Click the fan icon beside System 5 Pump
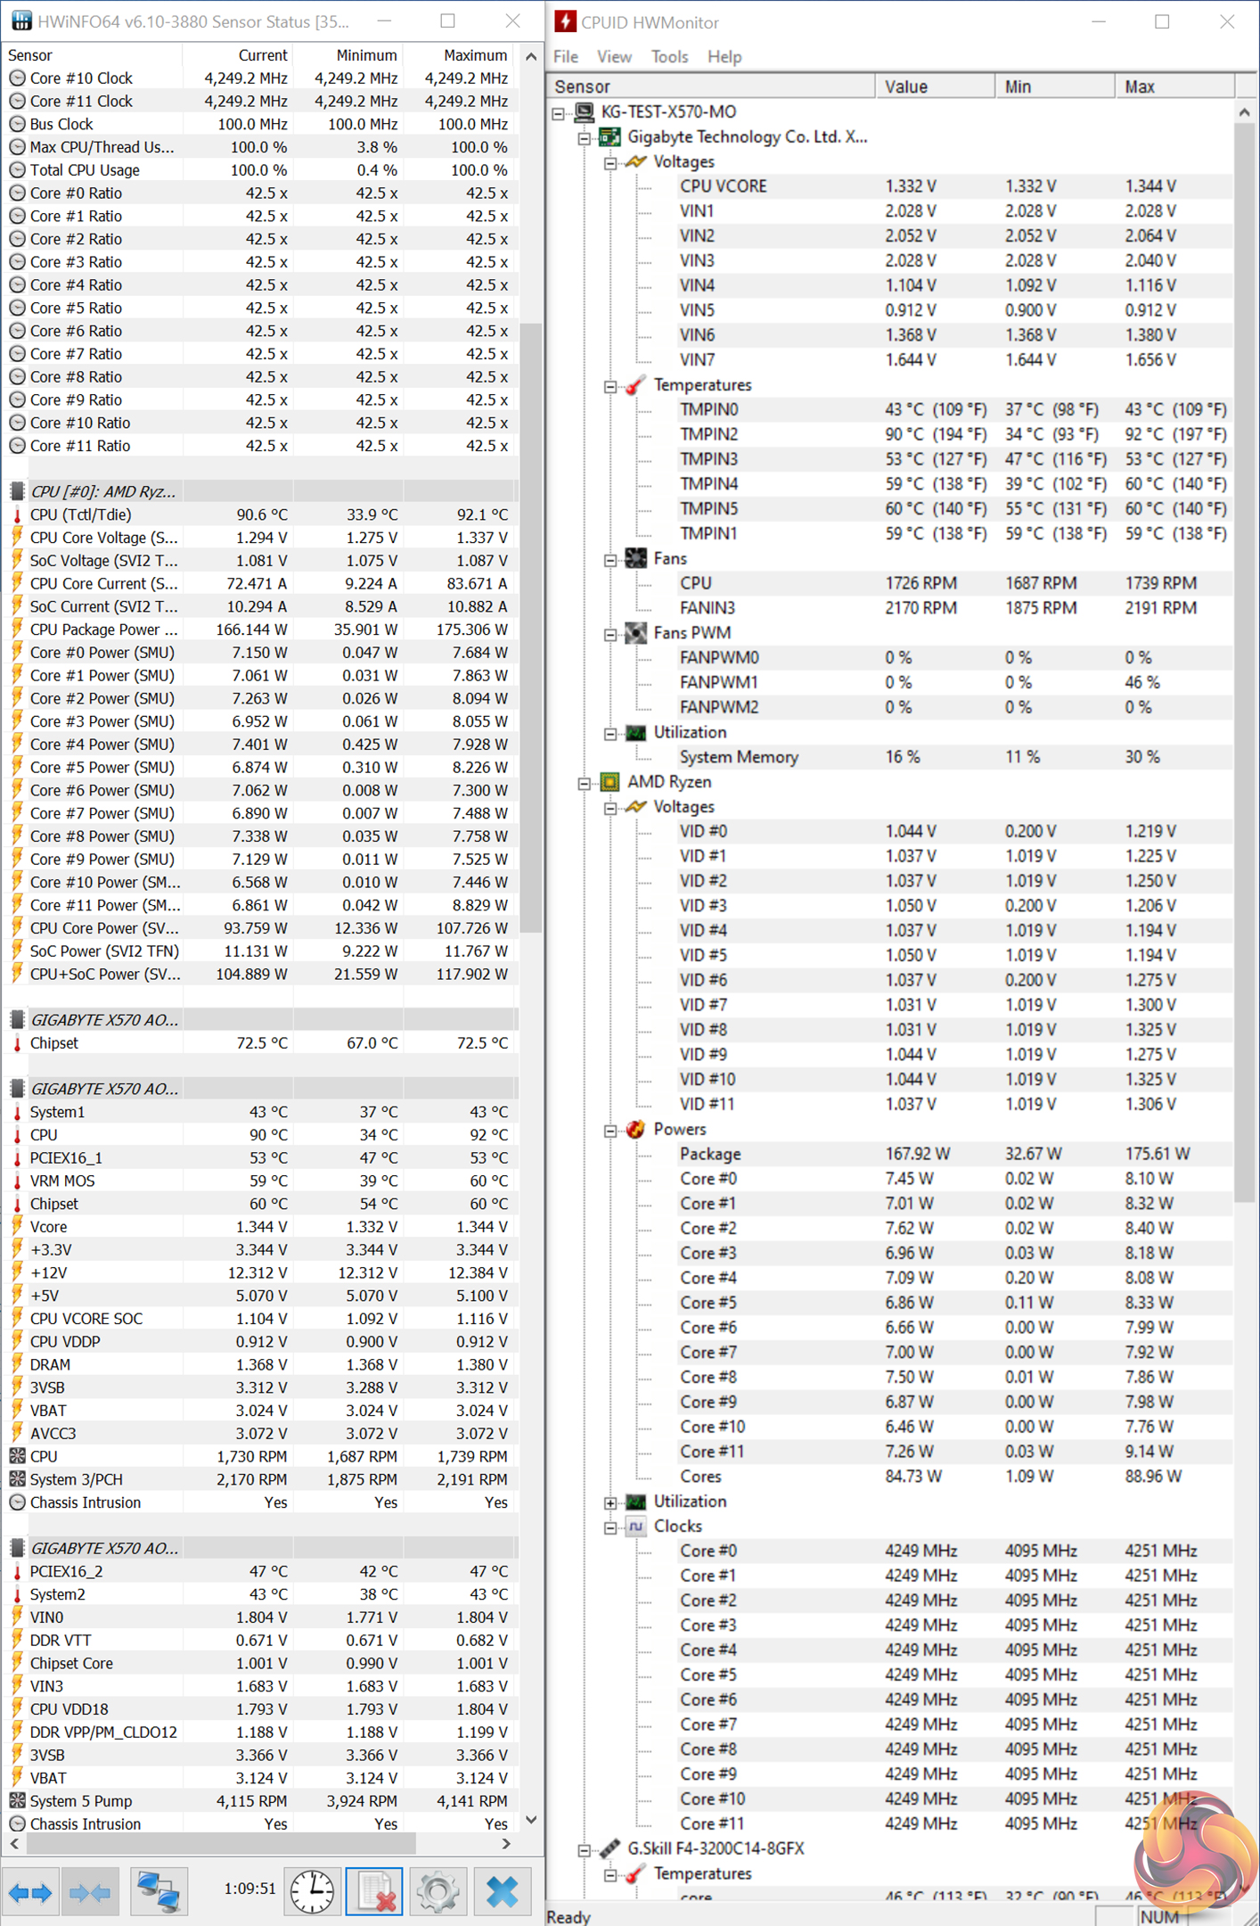 click(x=17, y=1800)
